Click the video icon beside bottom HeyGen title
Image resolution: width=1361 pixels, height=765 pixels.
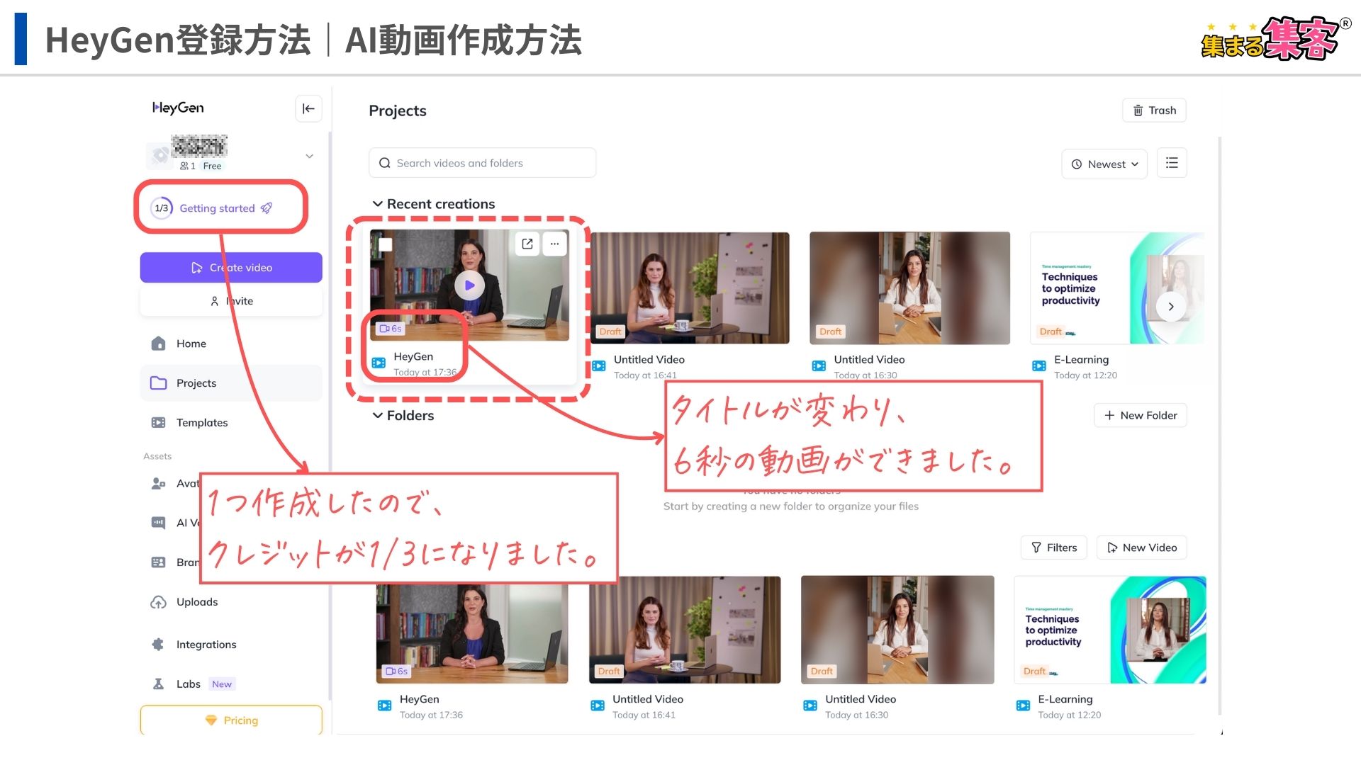(384, 705)
